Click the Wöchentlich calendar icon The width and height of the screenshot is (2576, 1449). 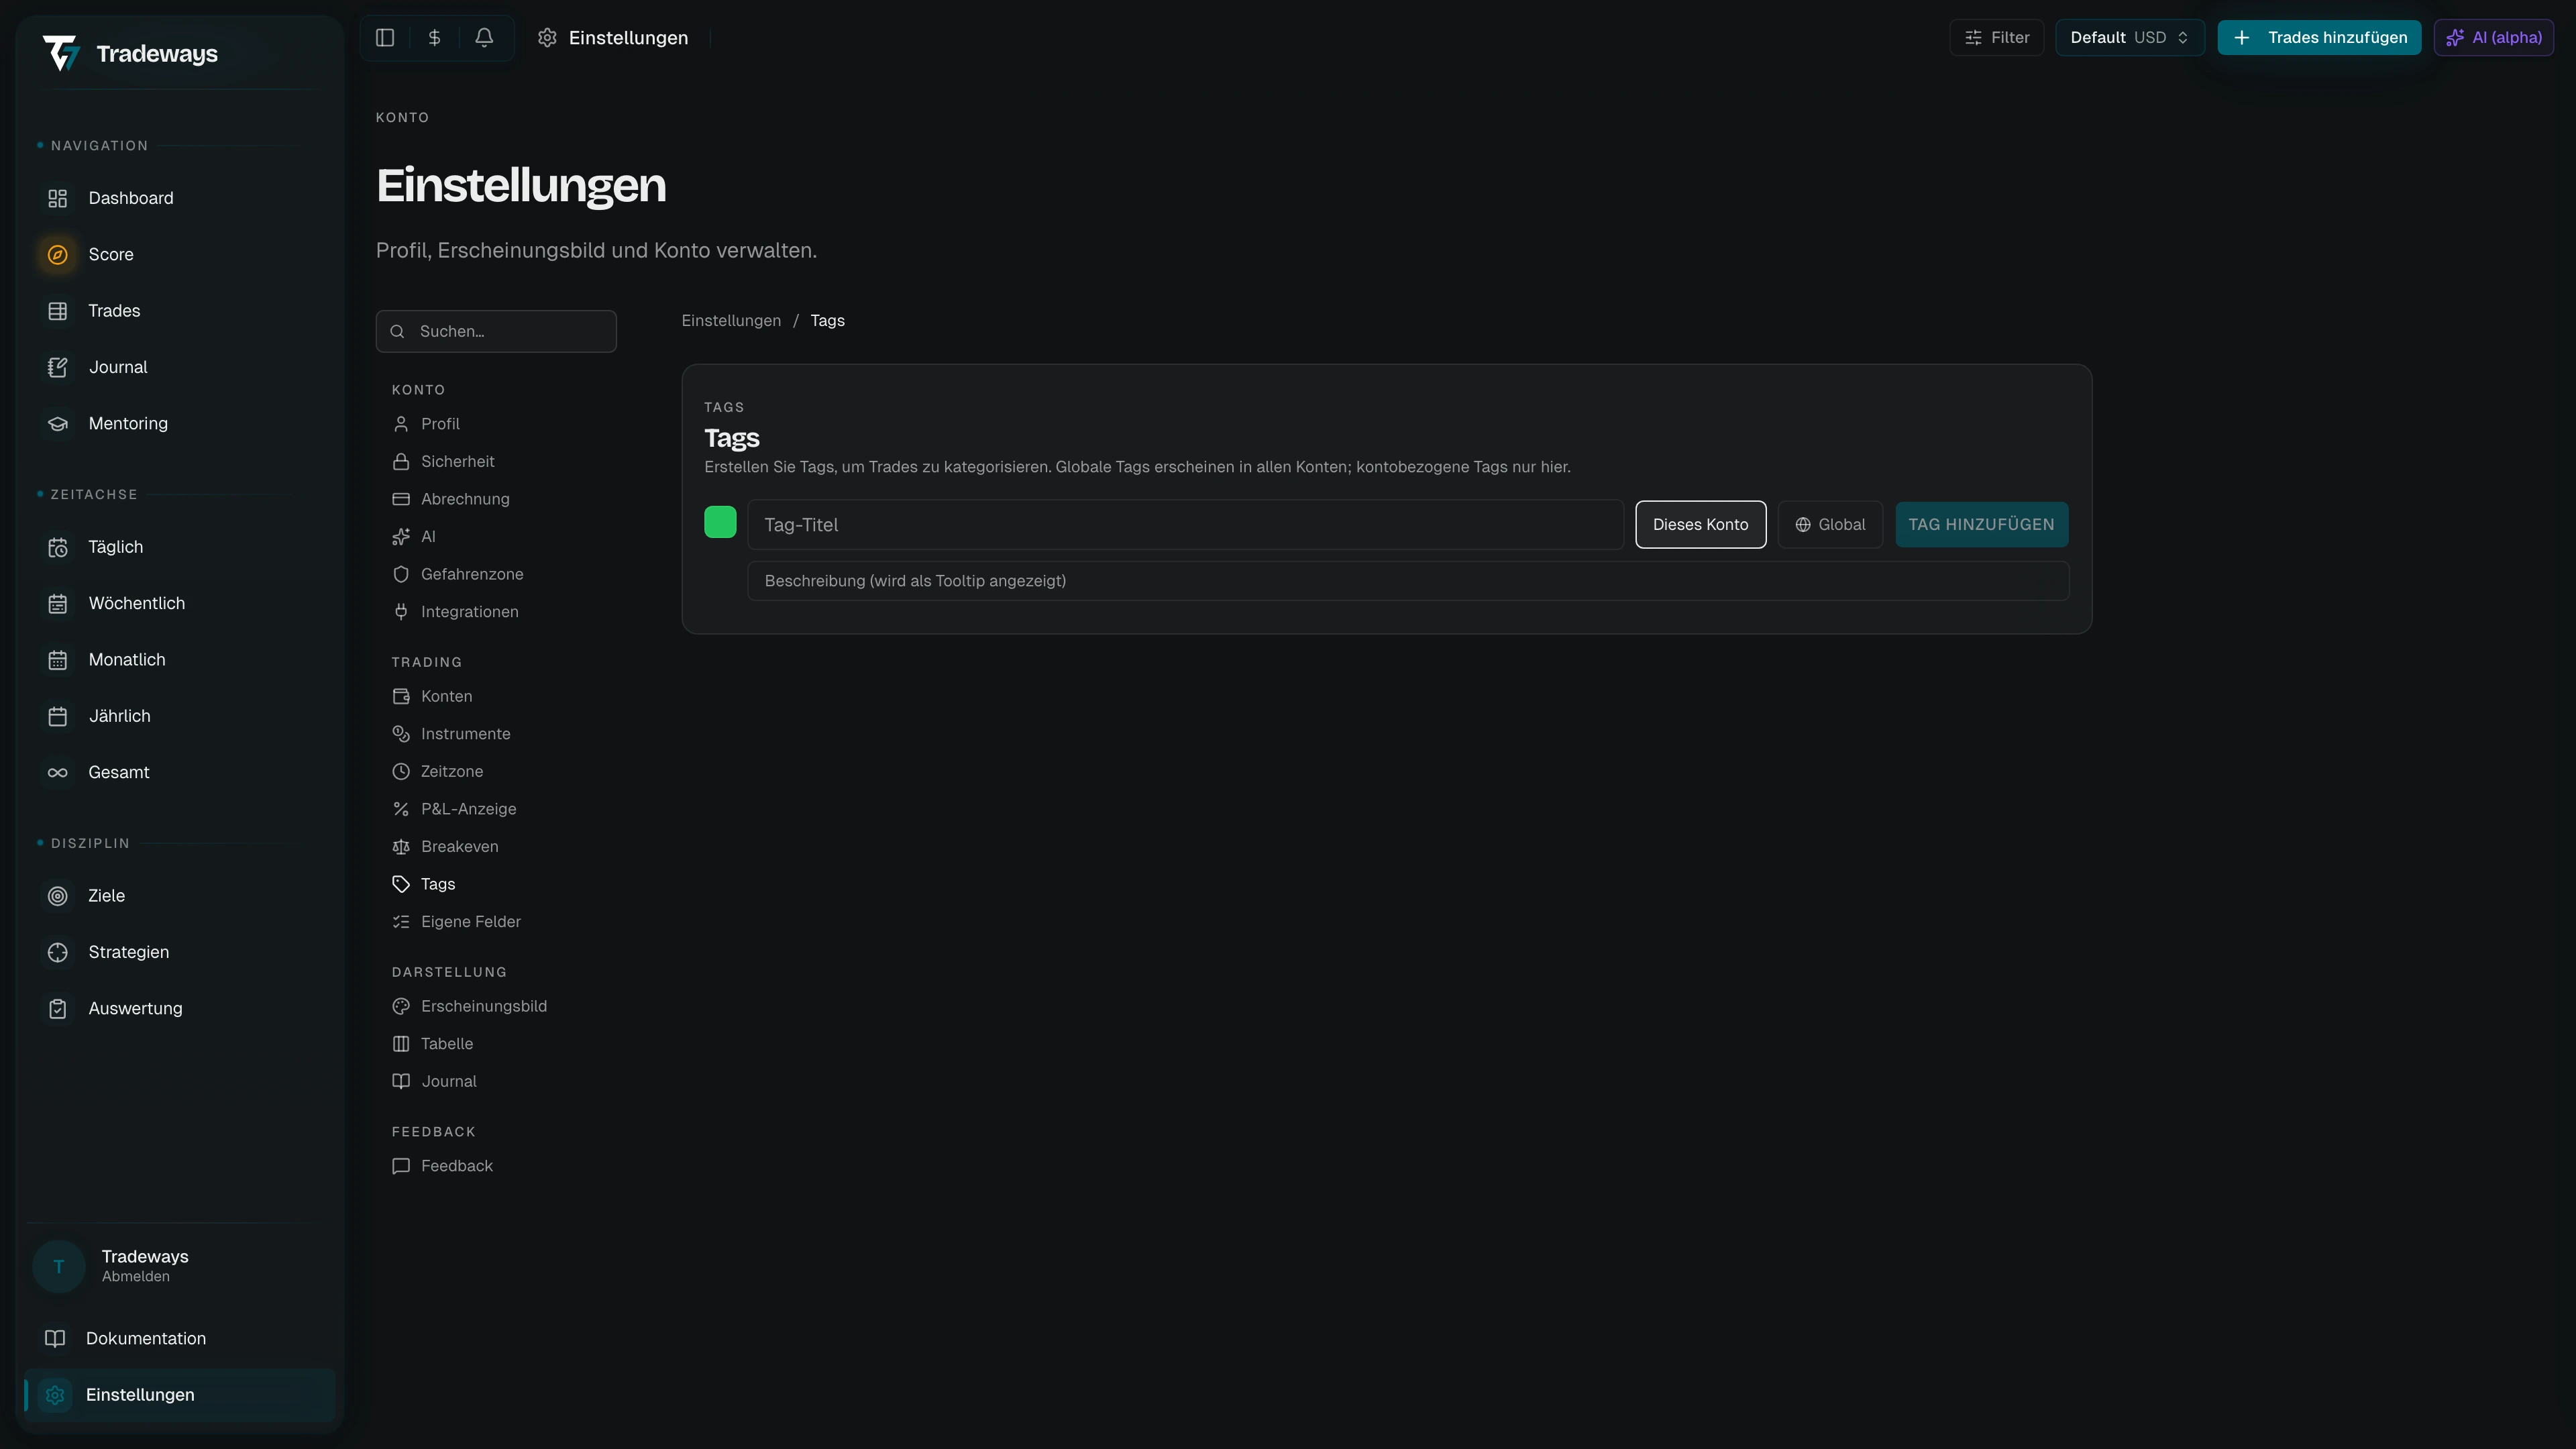tap(58, 604)
